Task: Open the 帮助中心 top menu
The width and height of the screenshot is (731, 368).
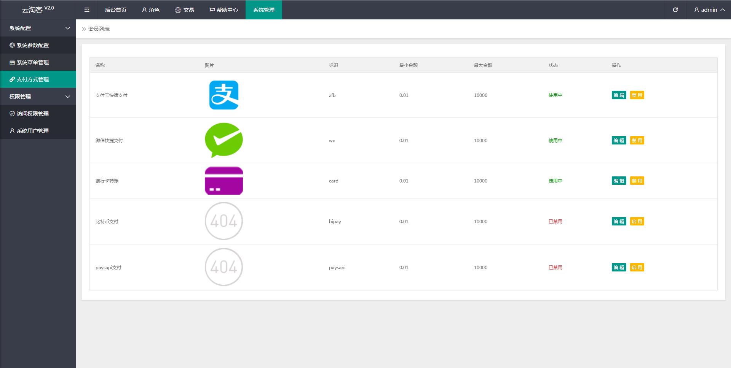Action: [223, 10]
